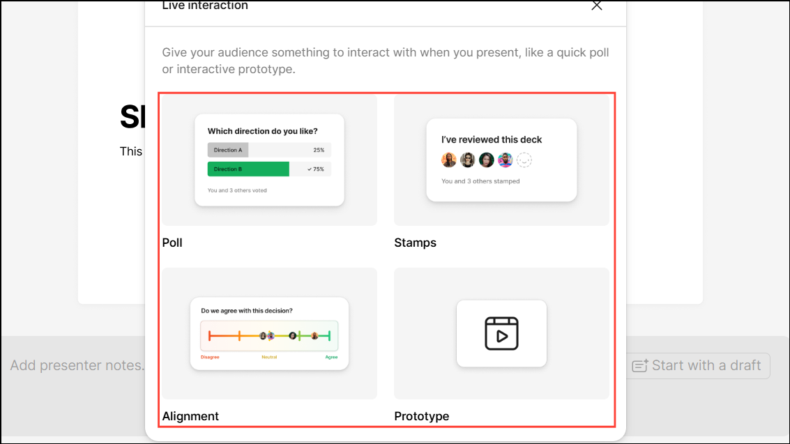Click the Alignment label
790x444 pixels.
point(190,416)
